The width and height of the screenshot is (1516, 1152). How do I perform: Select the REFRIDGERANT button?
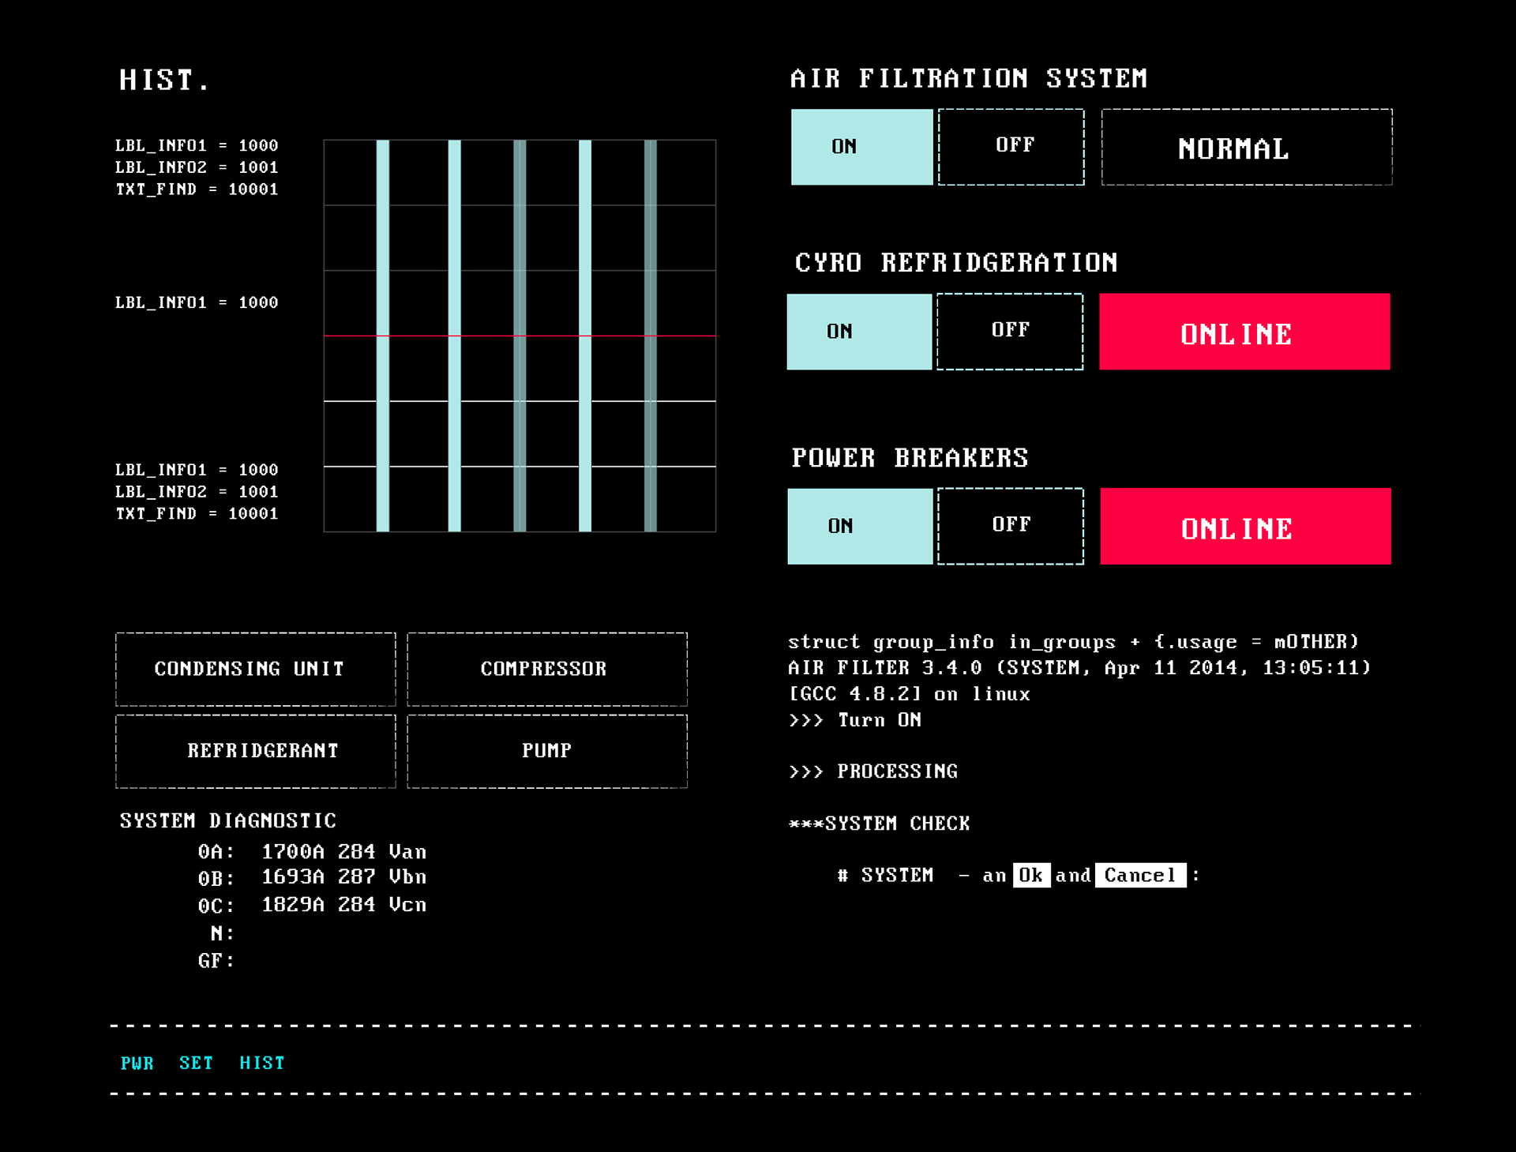255,751
